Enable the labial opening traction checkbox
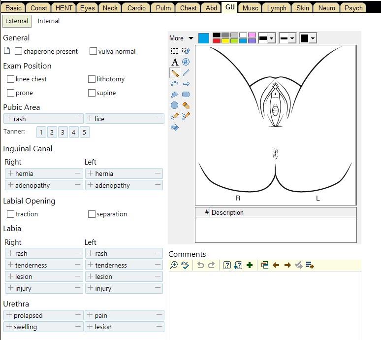381x340 pixels. pos(11,214)
